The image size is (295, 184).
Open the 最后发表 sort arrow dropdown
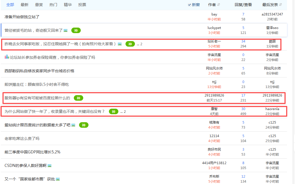281,5
